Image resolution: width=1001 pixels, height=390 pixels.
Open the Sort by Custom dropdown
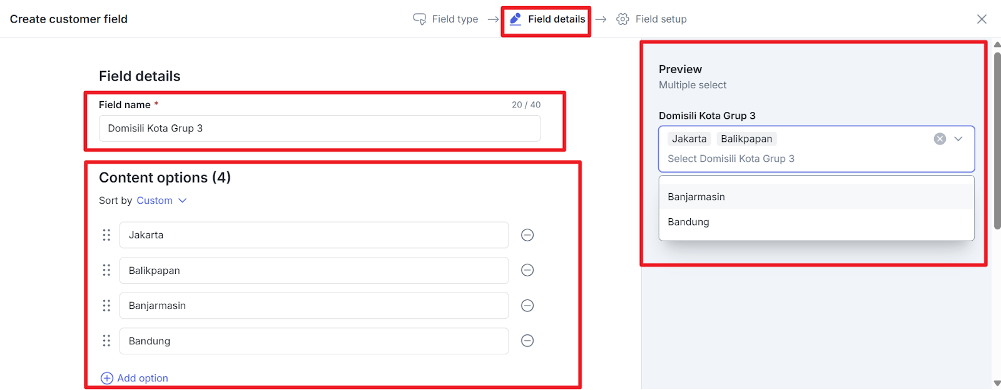coord(161,201)
